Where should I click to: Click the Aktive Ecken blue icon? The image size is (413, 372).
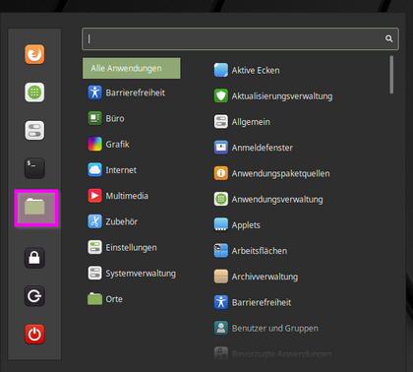pyautogui.click(x=221, y=70)
